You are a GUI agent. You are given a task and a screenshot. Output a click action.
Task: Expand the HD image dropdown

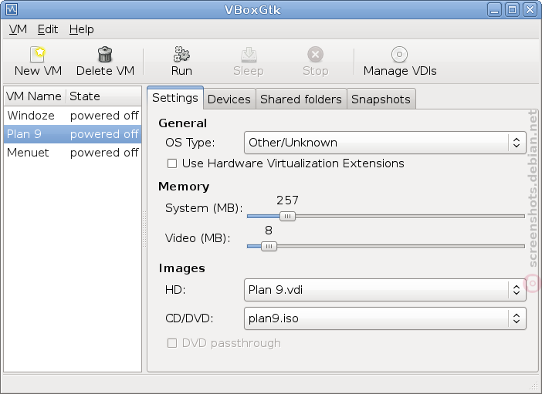click(385, 290)
